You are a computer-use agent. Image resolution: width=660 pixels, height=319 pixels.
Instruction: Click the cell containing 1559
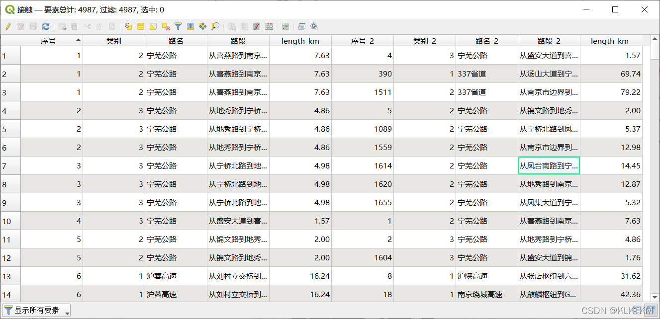click(363, 147)
